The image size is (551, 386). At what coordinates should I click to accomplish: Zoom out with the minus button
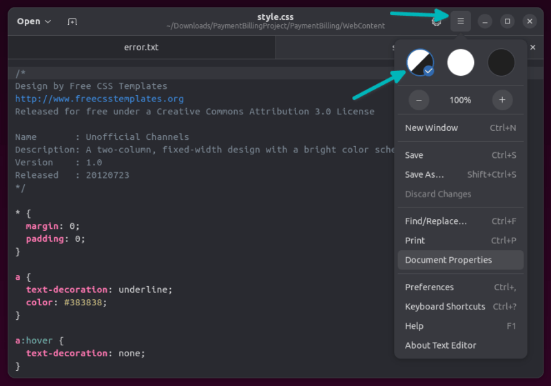(x=419, y=100)
